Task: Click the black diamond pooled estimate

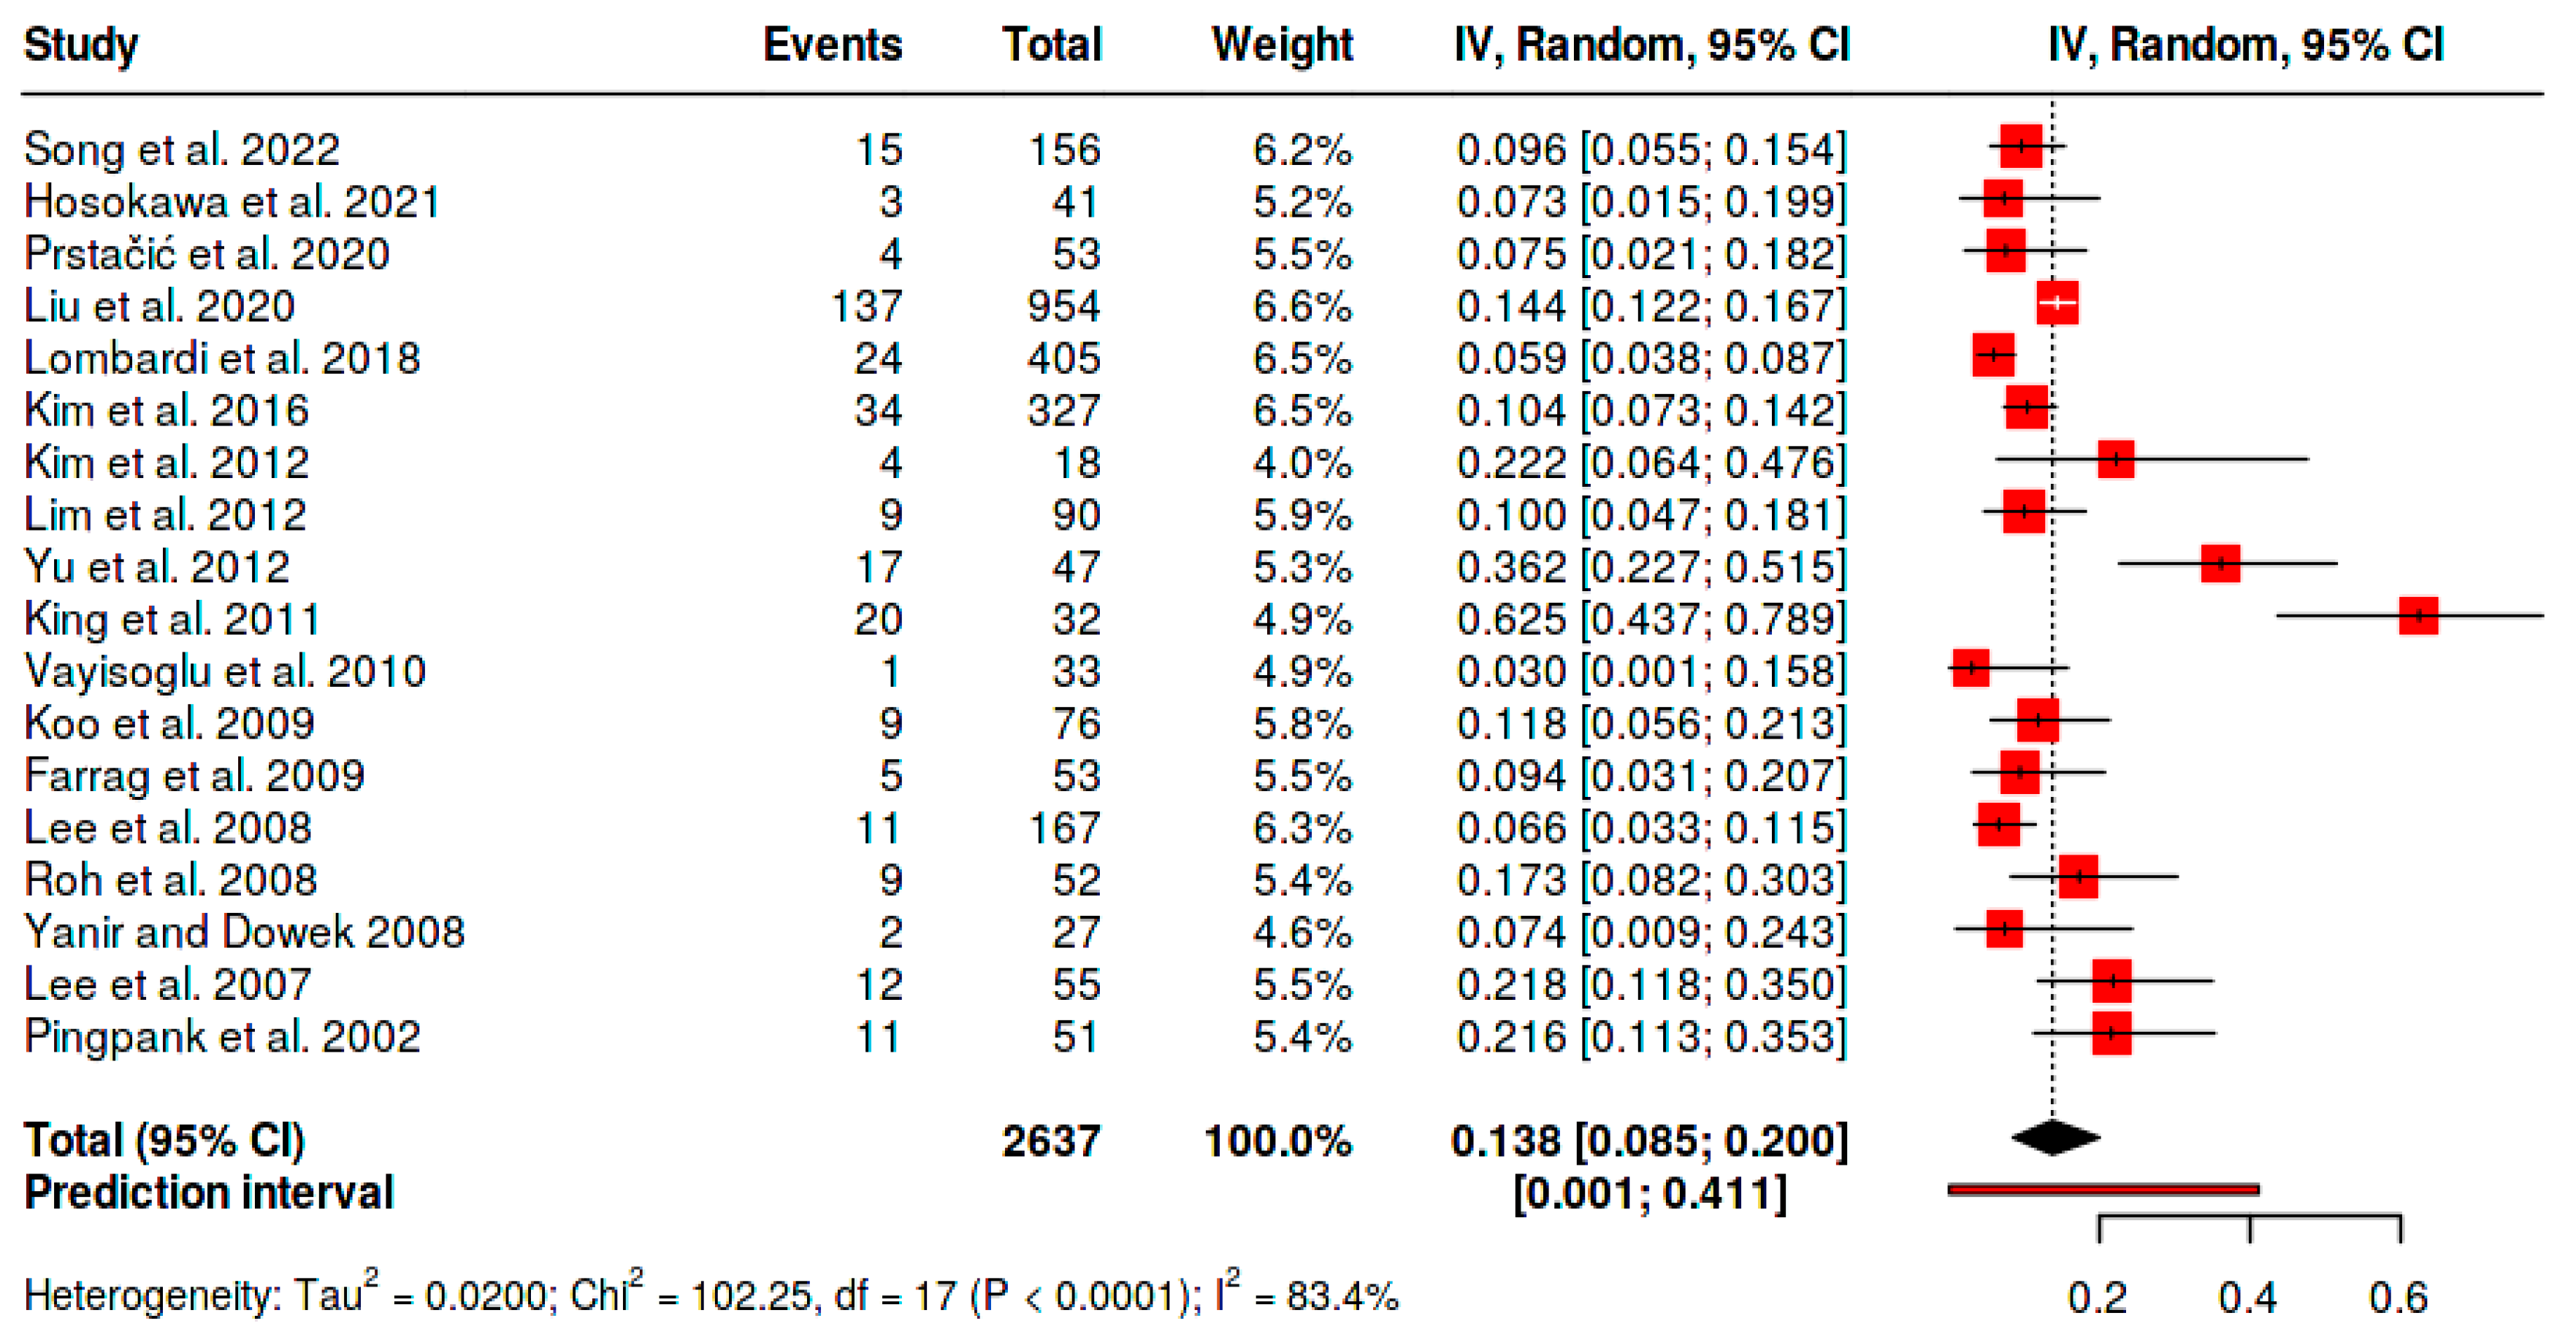Action: 2054,1138
